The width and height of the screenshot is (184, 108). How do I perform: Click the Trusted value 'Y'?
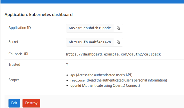tap(67, 64)
